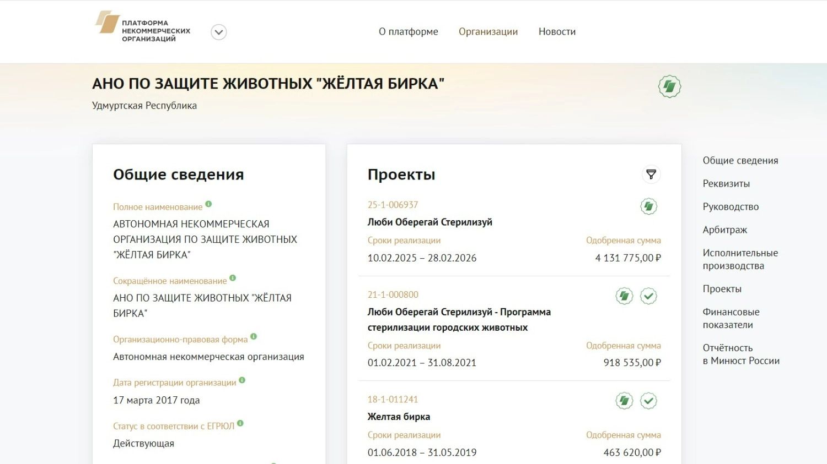Open the projects filter funnel icon

click(651, 174)
